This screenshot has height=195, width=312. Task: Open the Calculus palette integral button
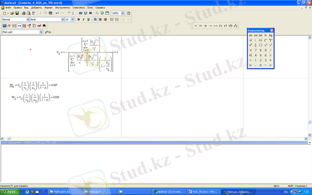[x=24, y=26]
